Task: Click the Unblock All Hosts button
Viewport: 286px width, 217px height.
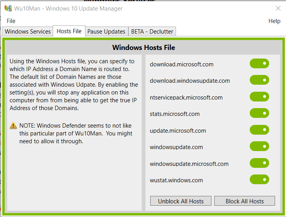Action: point(181,201)
